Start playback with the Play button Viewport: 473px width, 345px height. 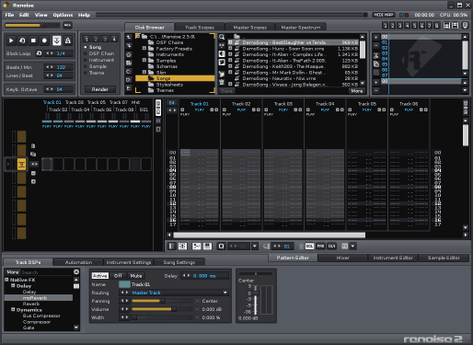11,40
